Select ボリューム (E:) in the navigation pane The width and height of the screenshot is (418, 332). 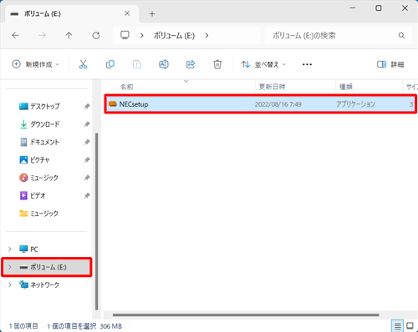[48, 267]
